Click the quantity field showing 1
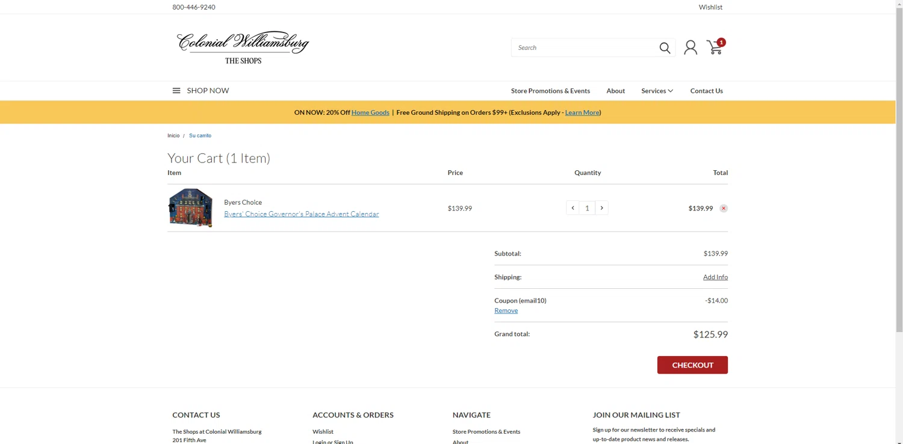The image size is (903, 444). pos(587,208)
